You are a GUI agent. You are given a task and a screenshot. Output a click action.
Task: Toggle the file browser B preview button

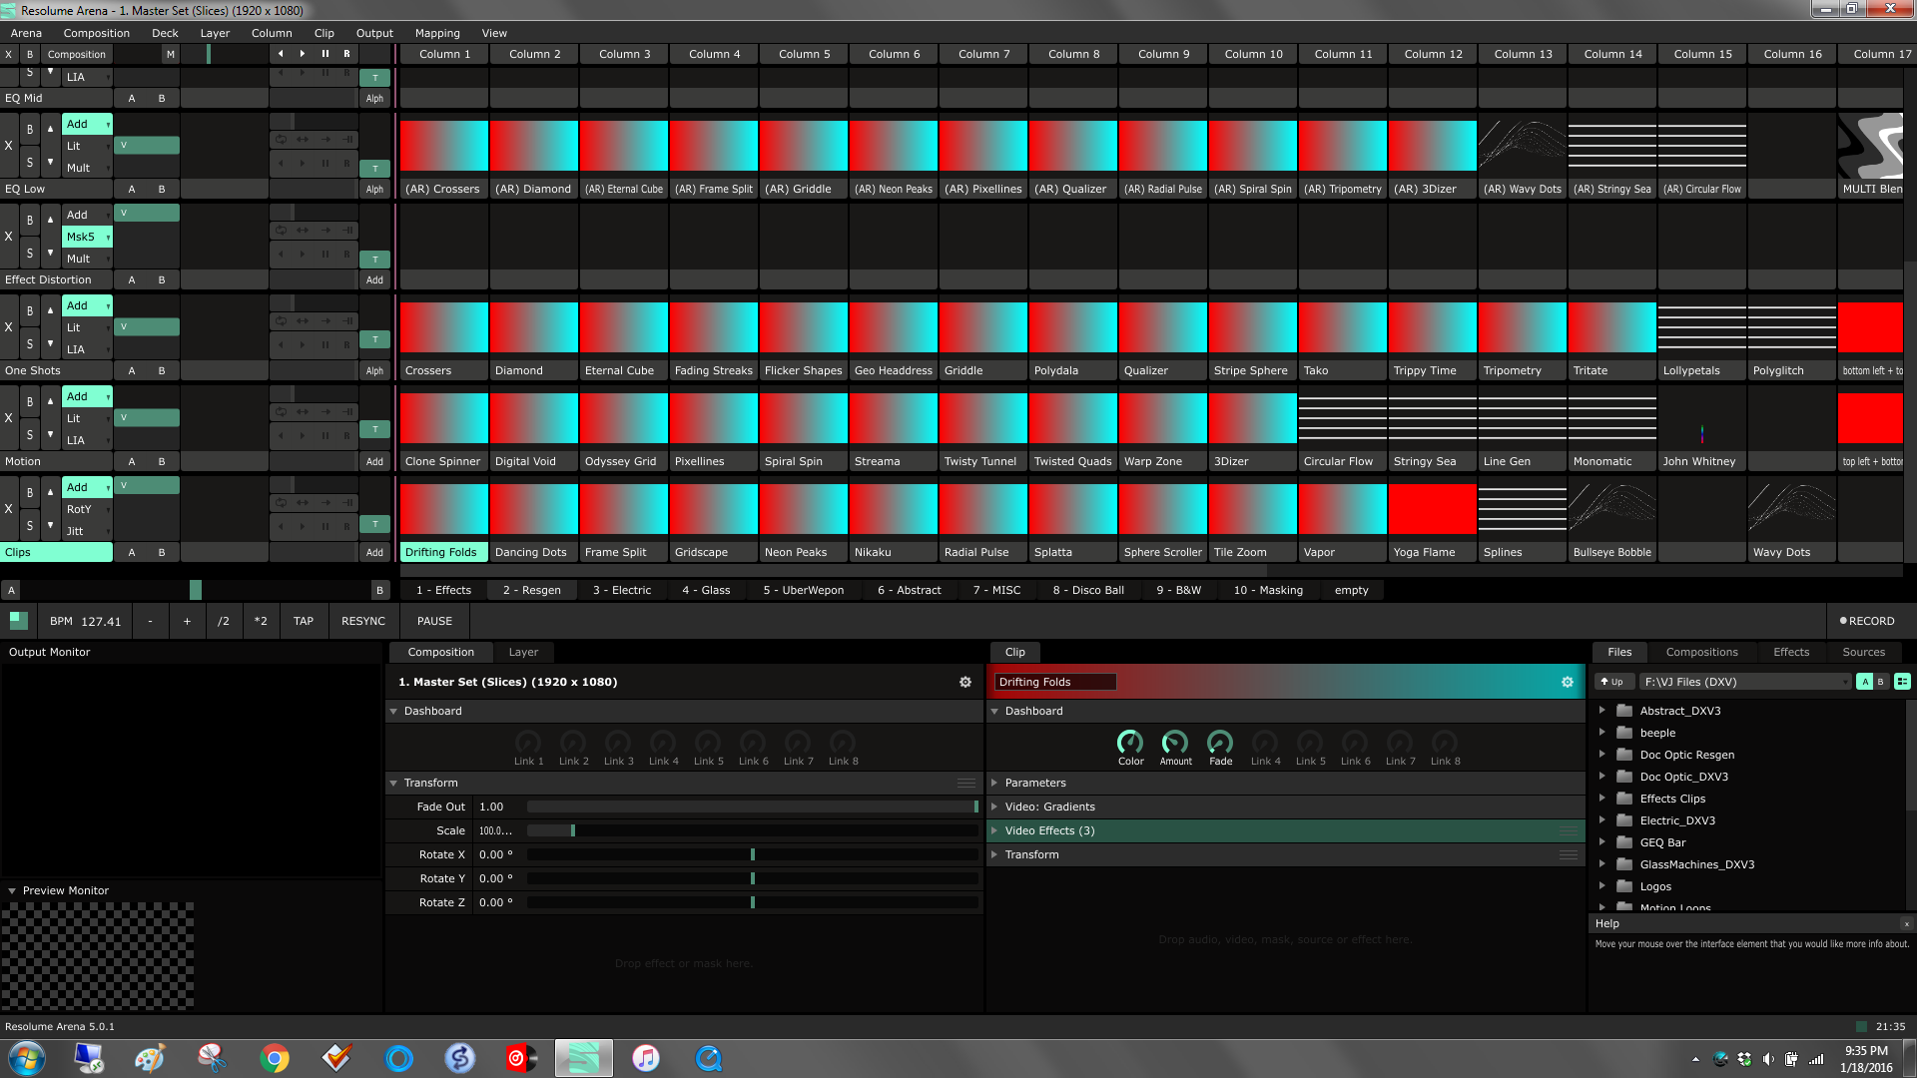pos(1881,682)
